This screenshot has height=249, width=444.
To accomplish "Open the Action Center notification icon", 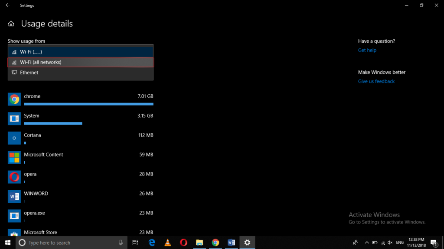I will [433, 243].
